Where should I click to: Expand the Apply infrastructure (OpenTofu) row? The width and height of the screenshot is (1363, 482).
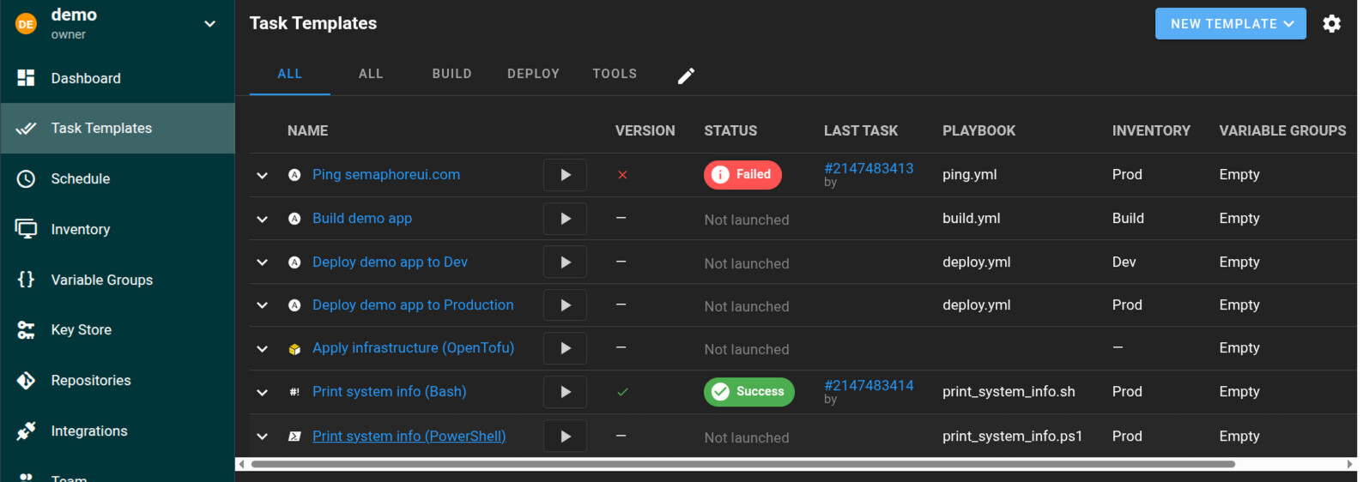tap(263, 349)
